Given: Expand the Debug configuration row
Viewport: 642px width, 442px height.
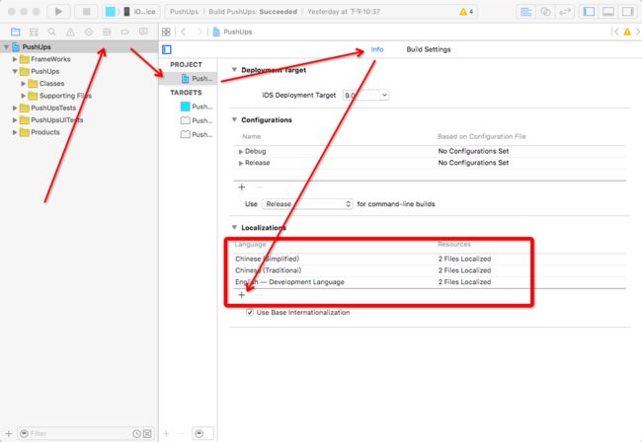Looking at the screenshot, I should pos(241,152).
